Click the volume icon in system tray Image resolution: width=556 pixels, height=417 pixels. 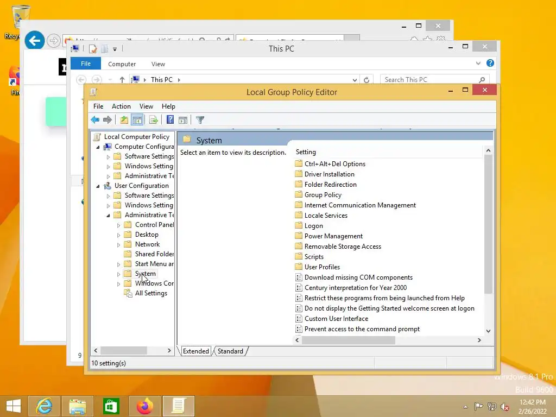click(505, 407)
